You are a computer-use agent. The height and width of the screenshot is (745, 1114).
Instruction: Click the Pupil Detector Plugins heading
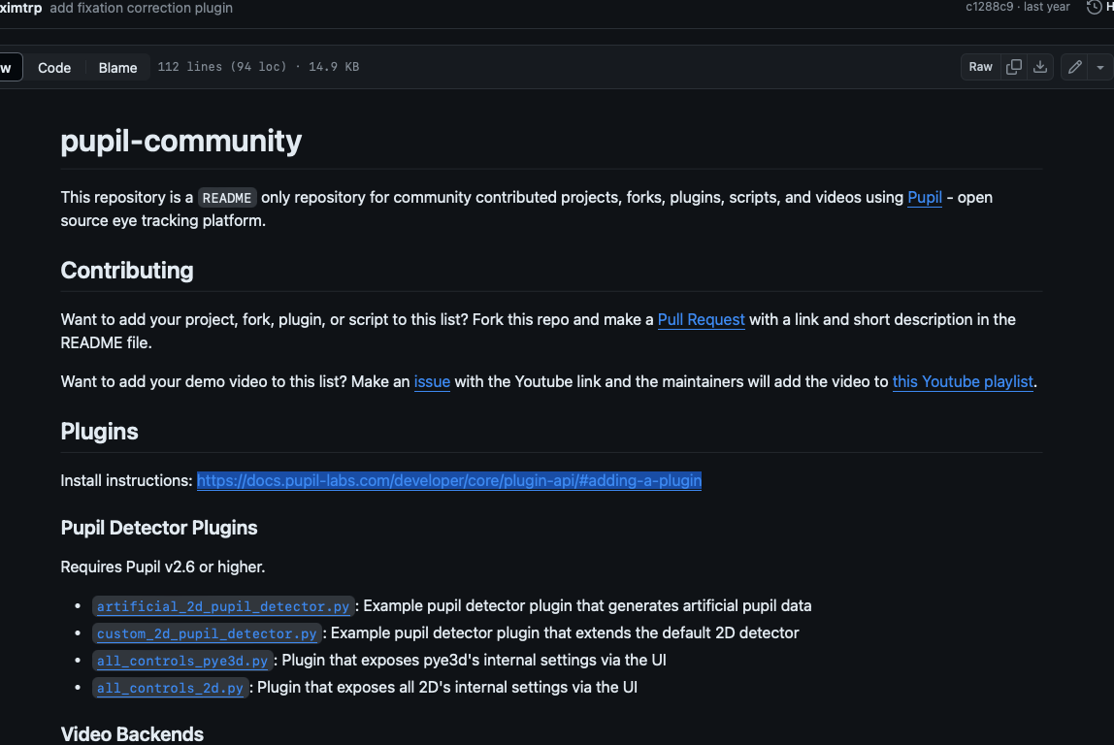(159, 528)
